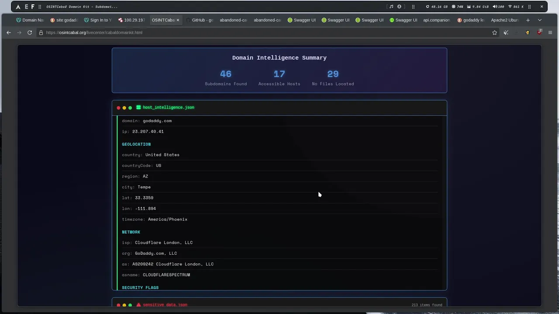The image size is (559, 314).
Task: Click the CPU 74% indicator
Action: 457,7
